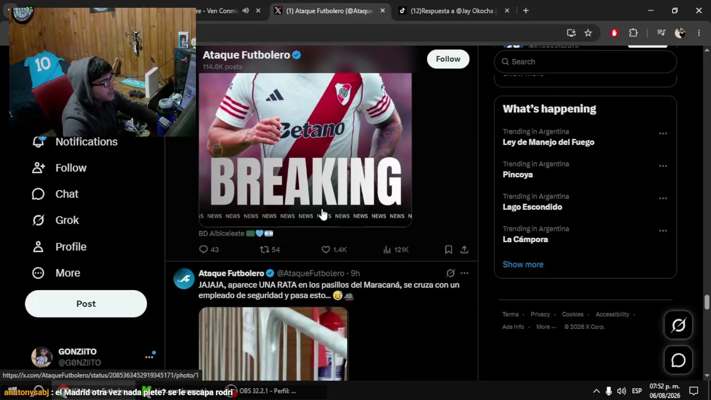711x400 pixels.
Task: Open the La Cámpora trending topic
Action: (x=525, y=239)
